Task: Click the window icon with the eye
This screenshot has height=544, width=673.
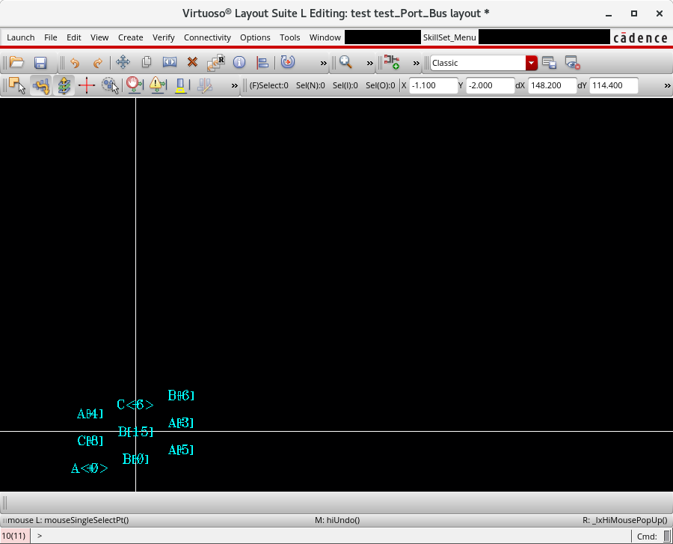Action: [573, 63]
